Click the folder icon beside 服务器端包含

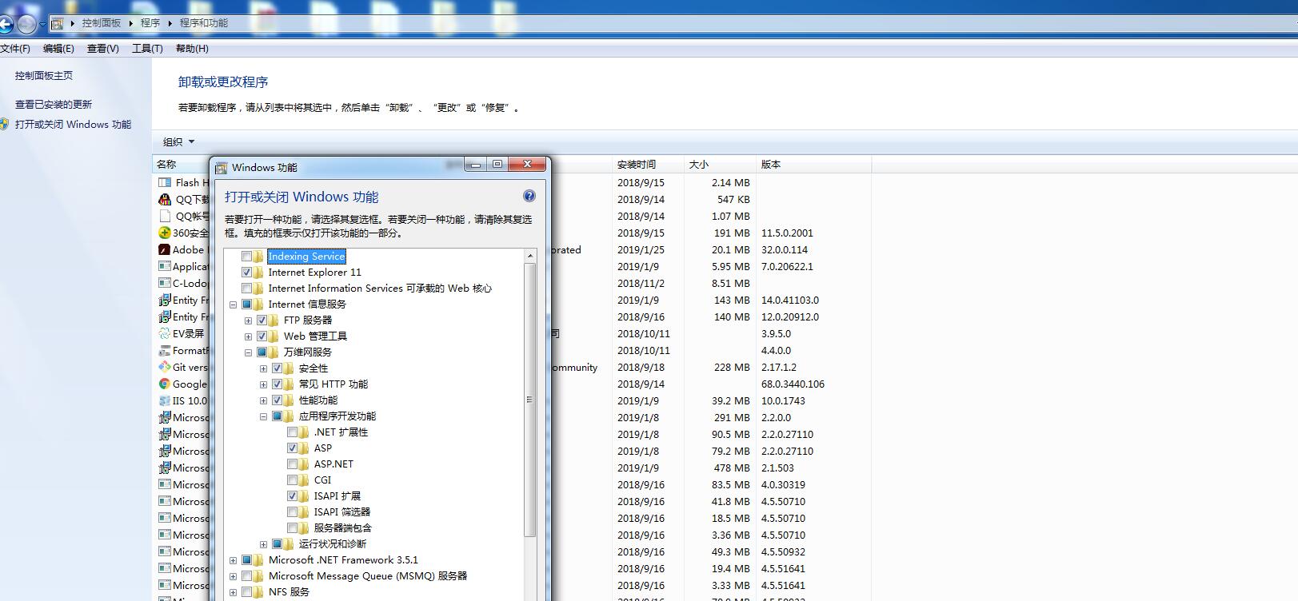(304, 528)
